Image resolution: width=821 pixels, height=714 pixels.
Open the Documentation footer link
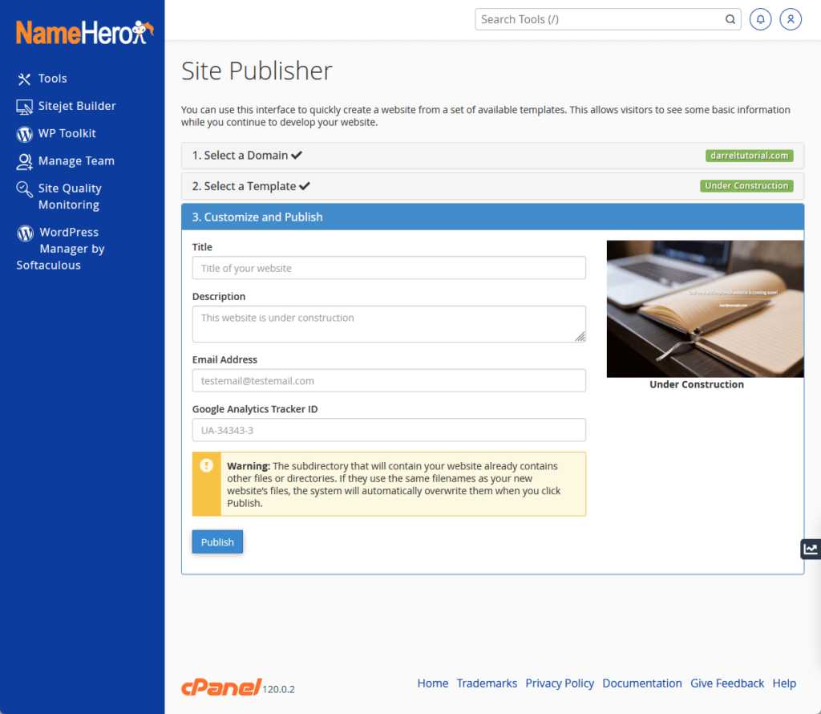pyautogui.click(x=642, y=683)
